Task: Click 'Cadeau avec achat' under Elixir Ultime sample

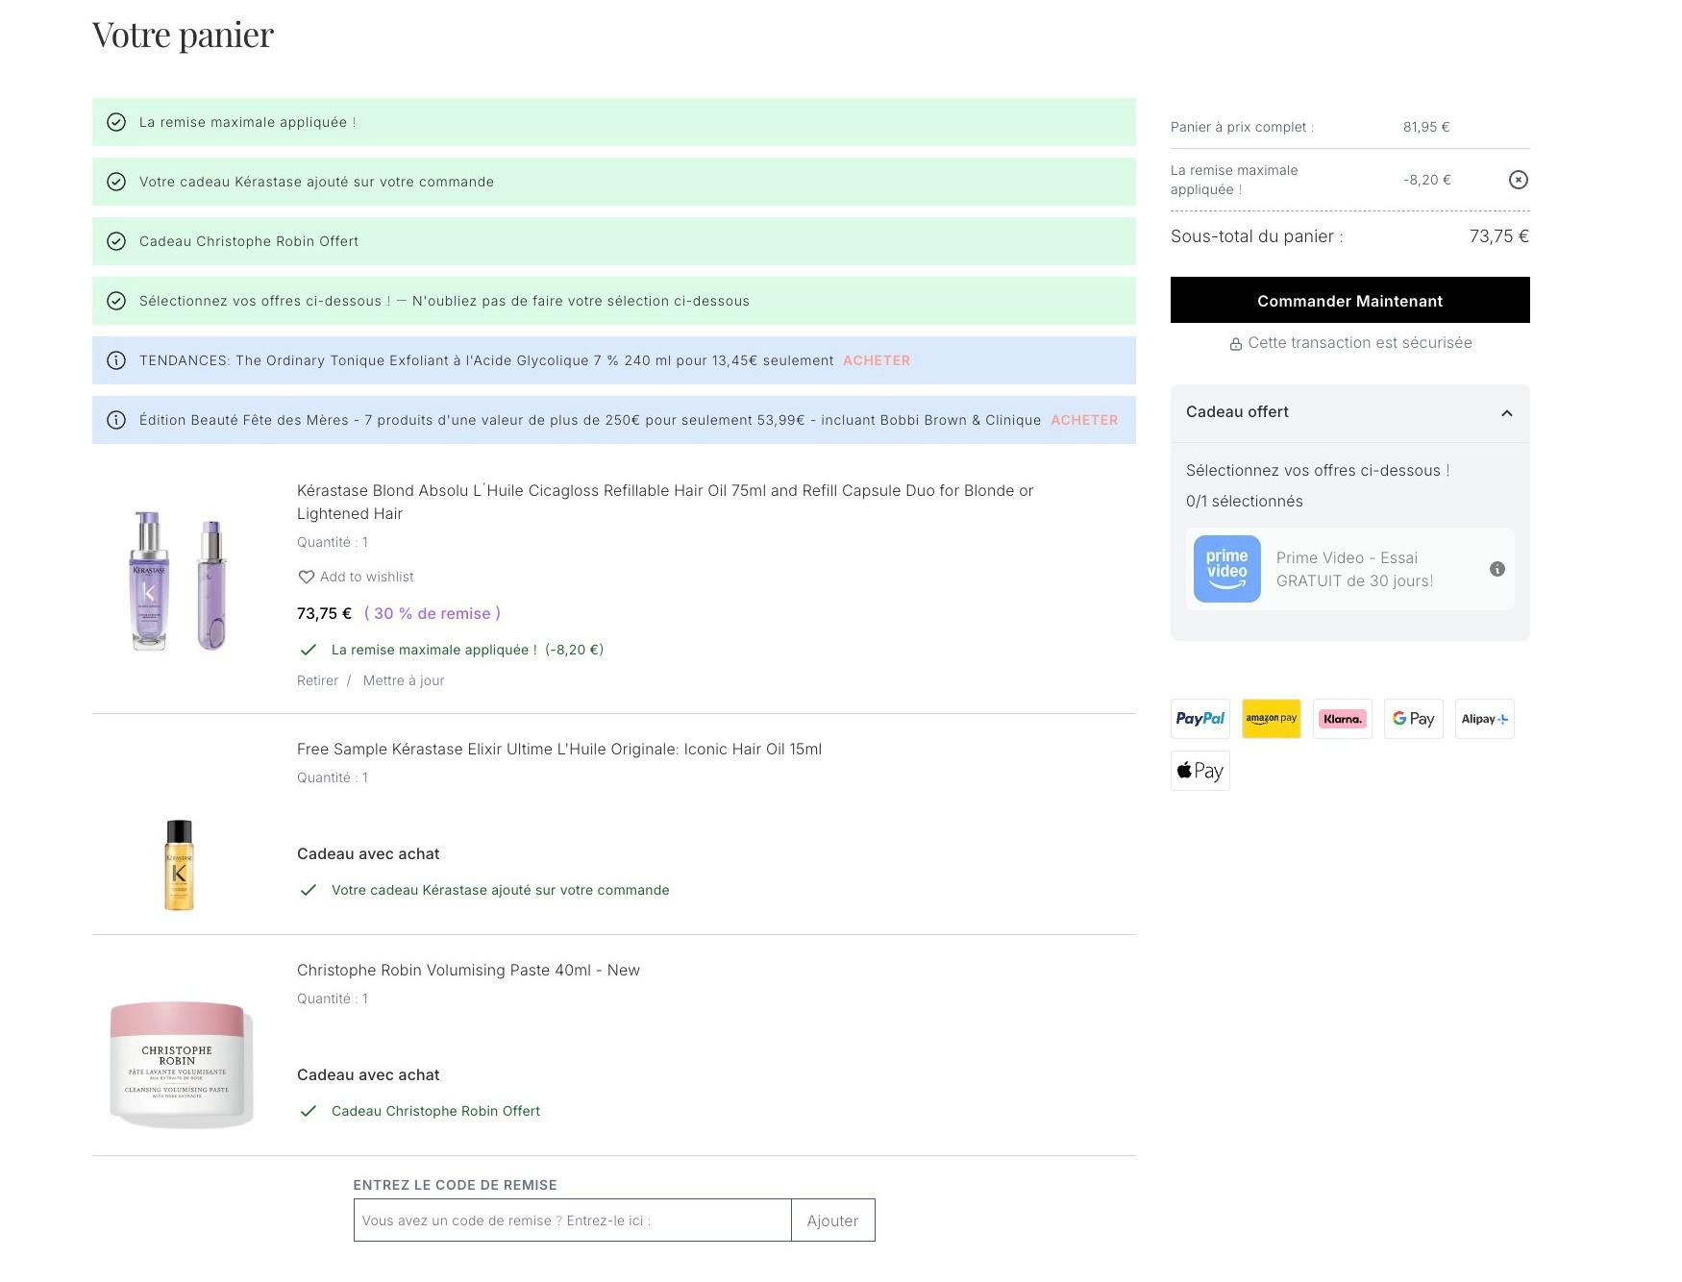Action: [368, 853]
